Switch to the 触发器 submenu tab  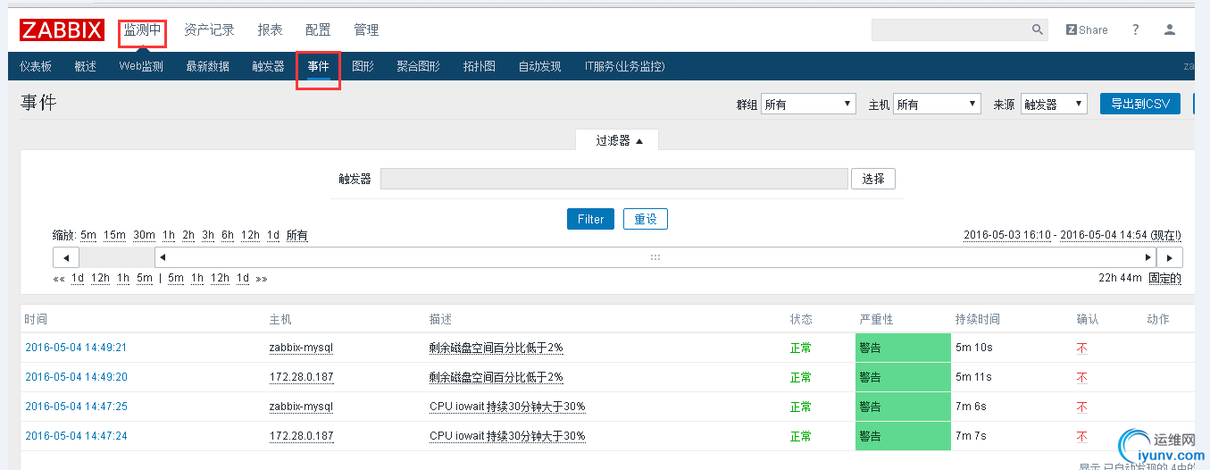pyautogui.click(x=268, y=66)
